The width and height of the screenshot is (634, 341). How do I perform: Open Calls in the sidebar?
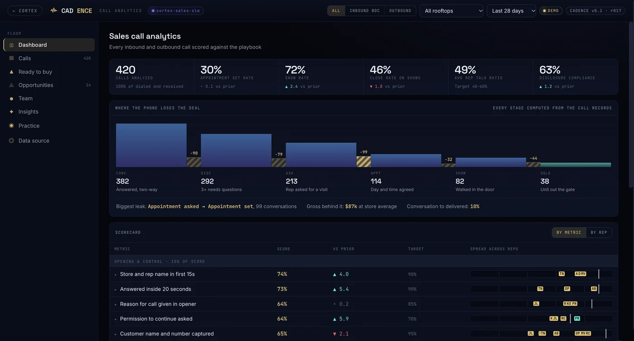click(49, 58)
